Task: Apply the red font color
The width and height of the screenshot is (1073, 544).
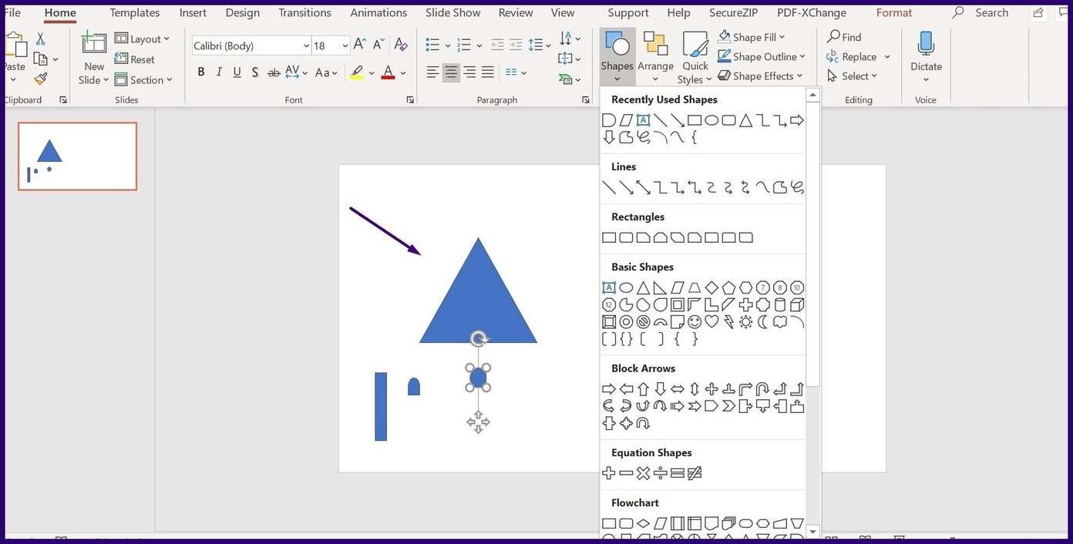Action: point(388,72)
